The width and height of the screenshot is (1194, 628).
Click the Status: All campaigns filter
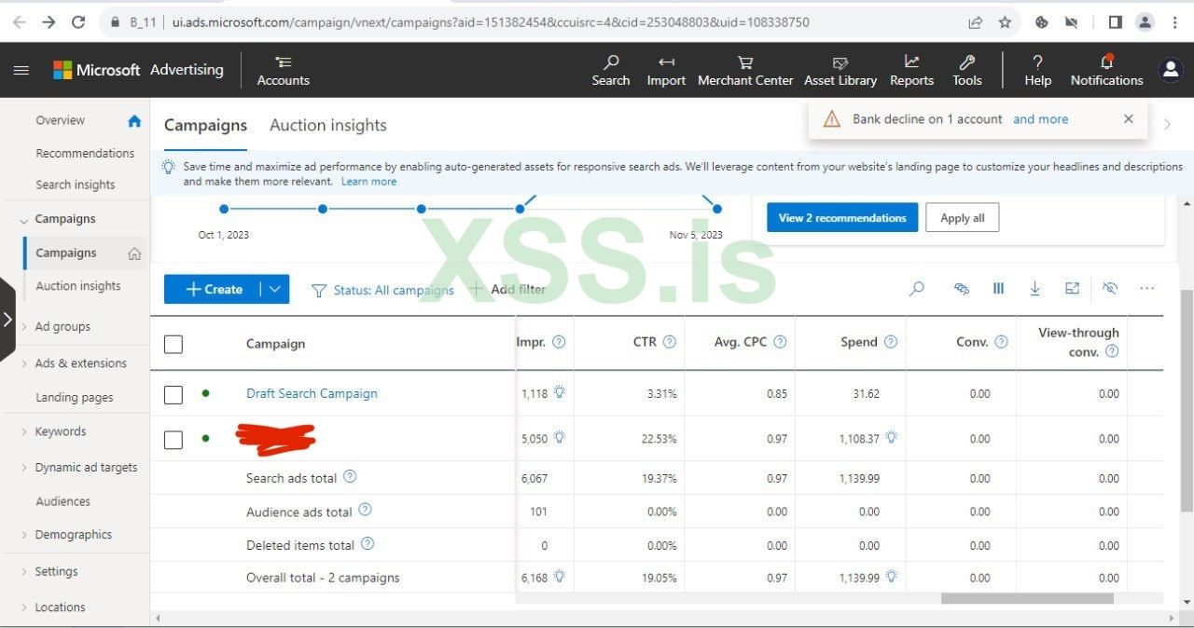[x=383, y=290]
